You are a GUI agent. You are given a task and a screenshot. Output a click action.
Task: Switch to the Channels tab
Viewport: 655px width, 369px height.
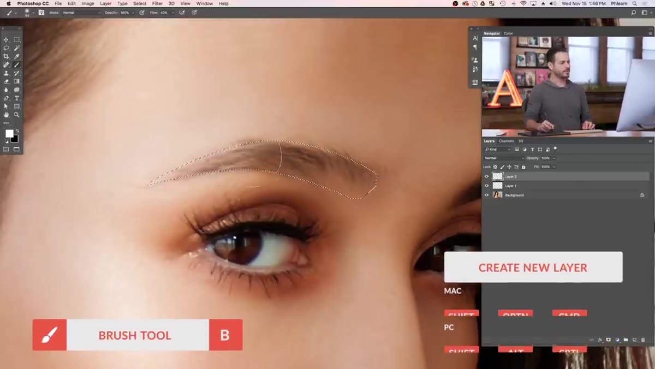click(507, 141)
